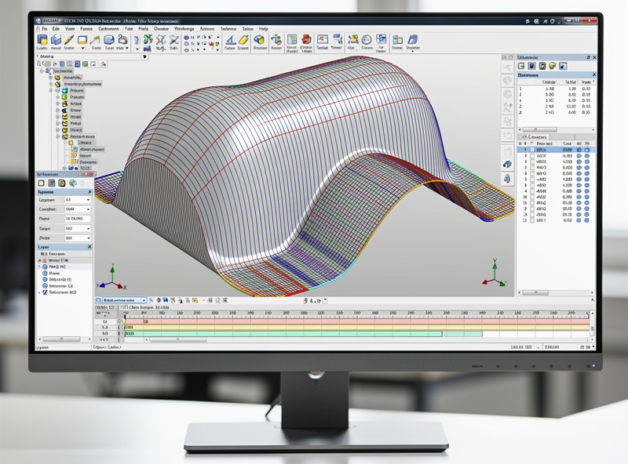Image resolution: width=628 pixels, height=464 pixels.
Task: Close the right sub-panel under the icon row
Action: (x=593, y=74)
